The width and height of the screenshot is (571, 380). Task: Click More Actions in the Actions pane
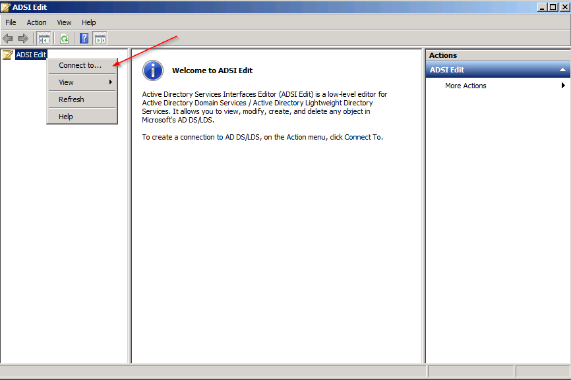(466, 86)
